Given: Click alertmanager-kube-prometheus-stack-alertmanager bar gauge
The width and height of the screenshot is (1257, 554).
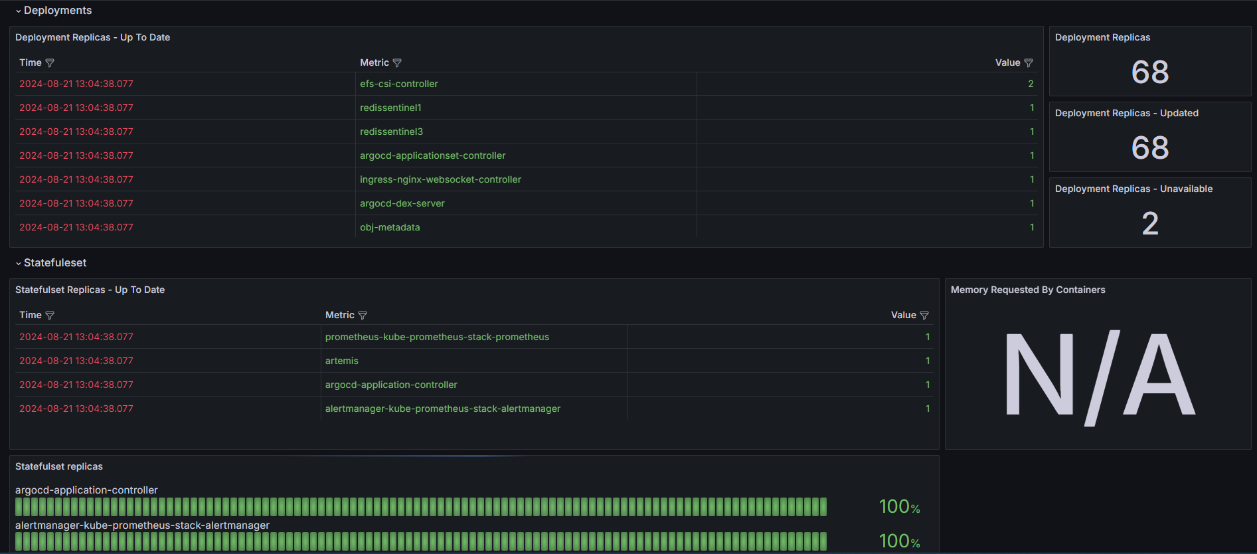Looking at the screenshot, I should click(421, 541).
